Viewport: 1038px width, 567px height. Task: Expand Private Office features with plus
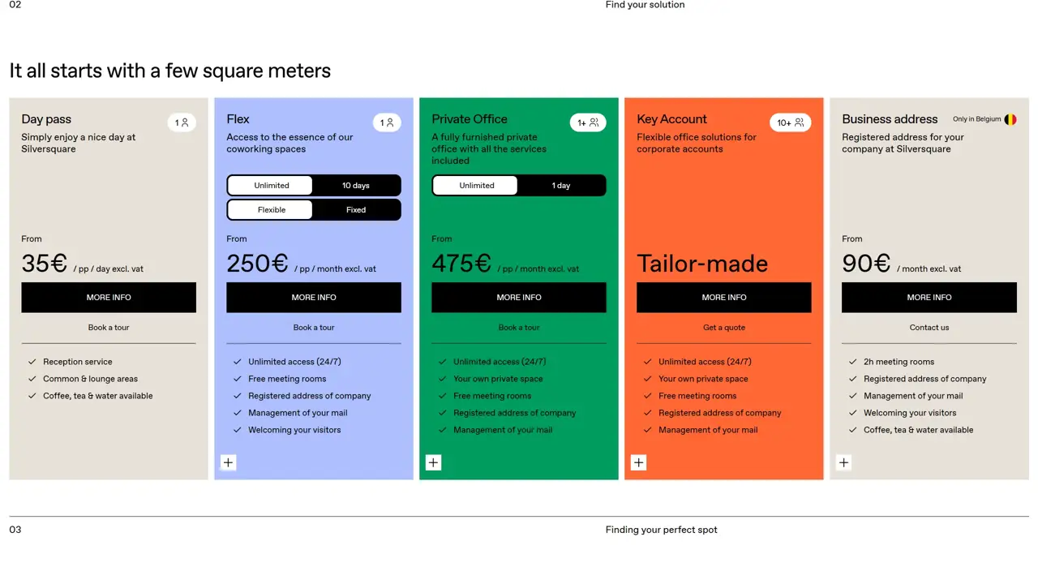pos(434,463)
